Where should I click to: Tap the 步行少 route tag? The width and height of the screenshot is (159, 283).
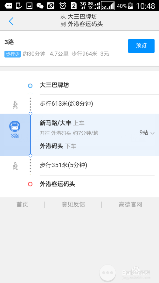[13, 54]
